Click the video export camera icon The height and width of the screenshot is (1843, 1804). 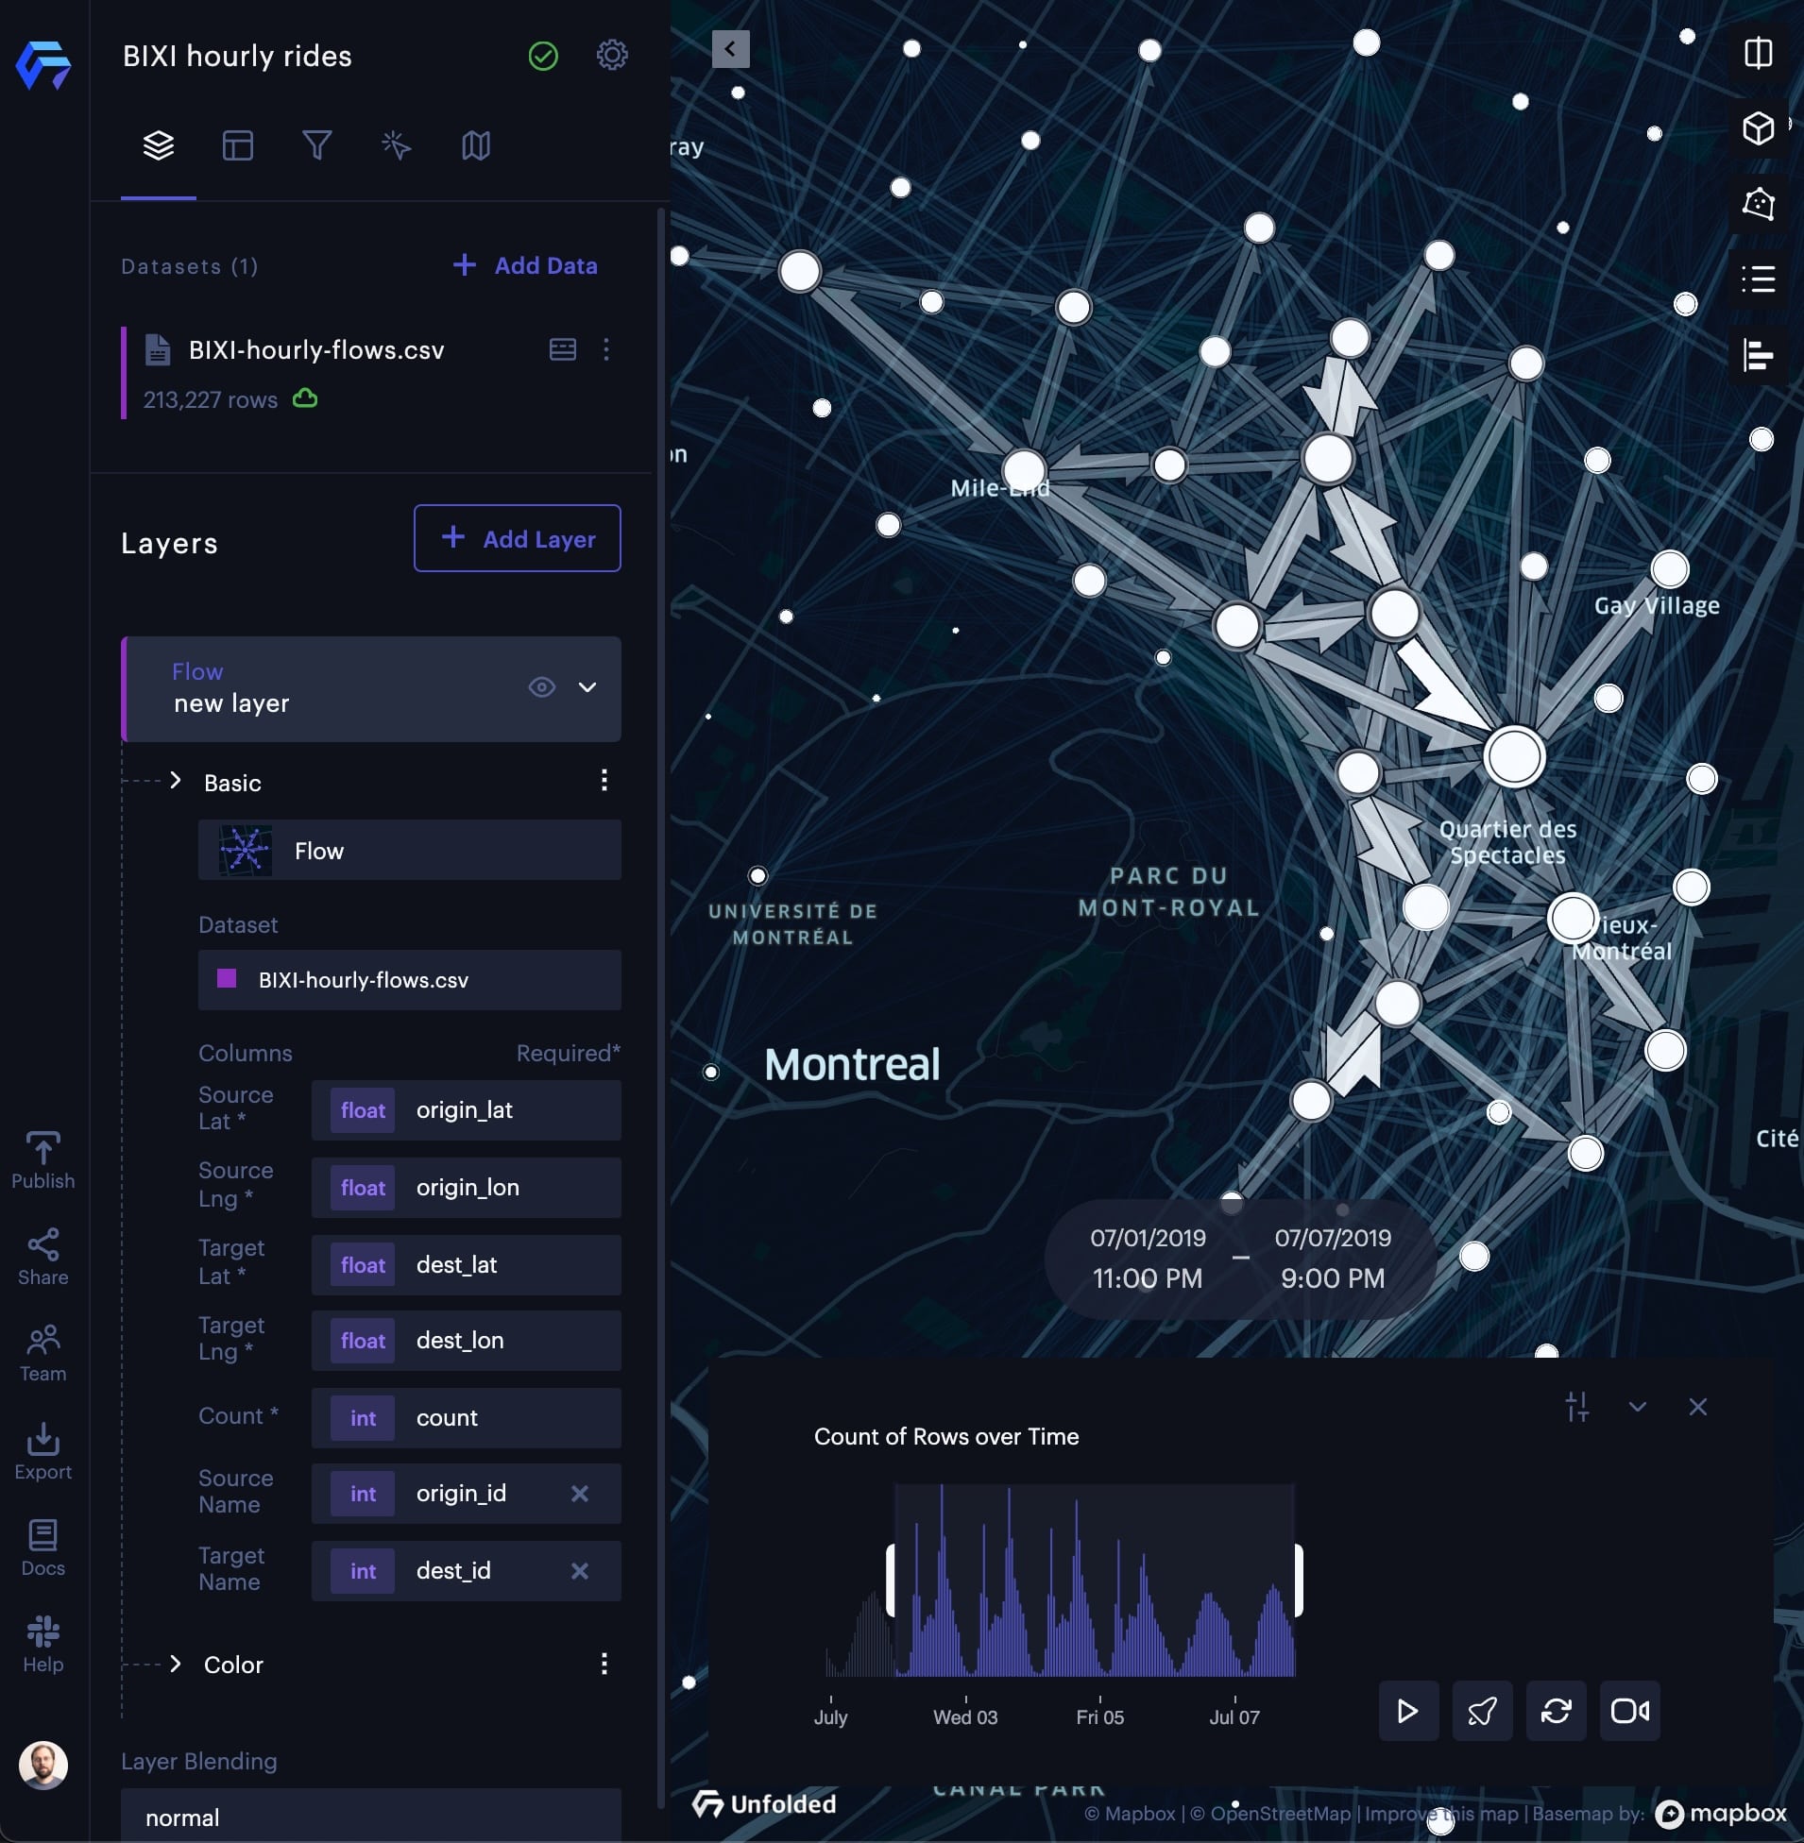click(1629, 1712)
